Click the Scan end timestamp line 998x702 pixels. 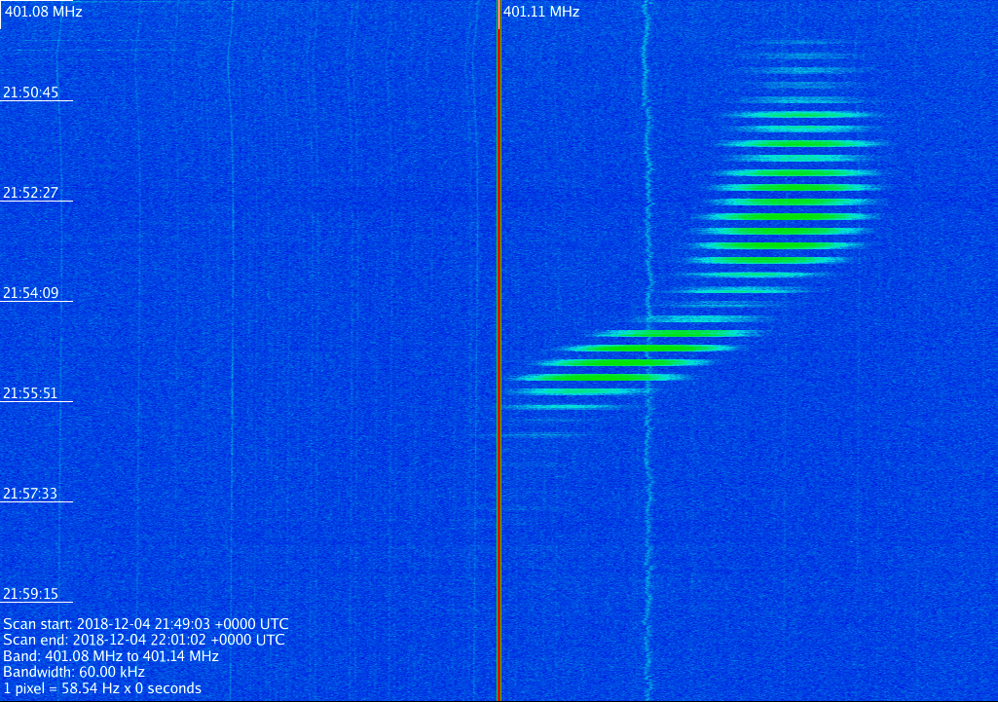[x=144, y=640]
